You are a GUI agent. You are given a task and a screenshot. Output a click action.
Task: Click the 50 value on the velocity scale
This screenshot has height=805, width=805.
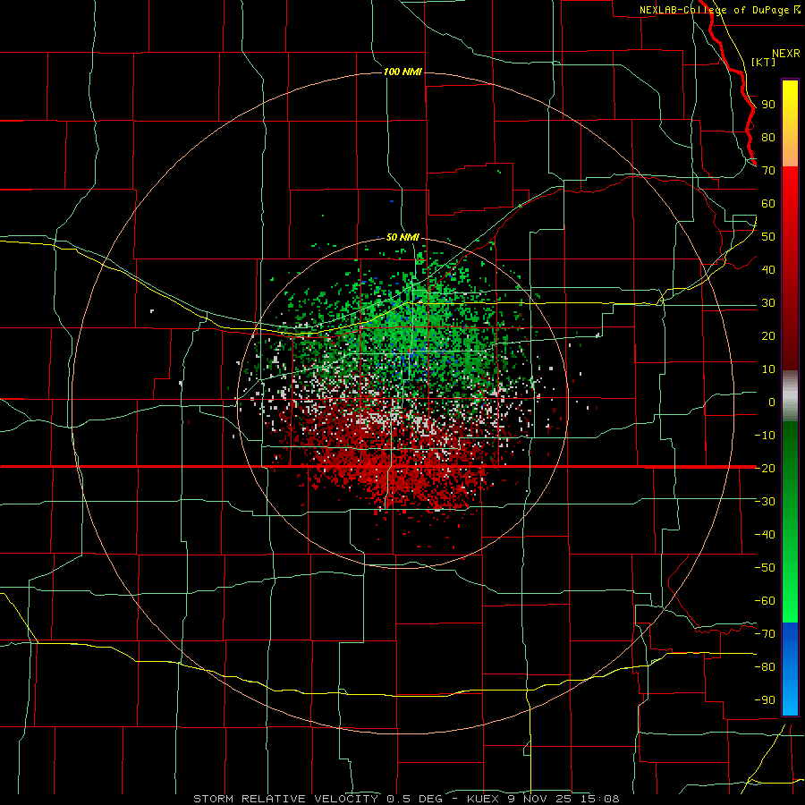click(x=768, y=237)
